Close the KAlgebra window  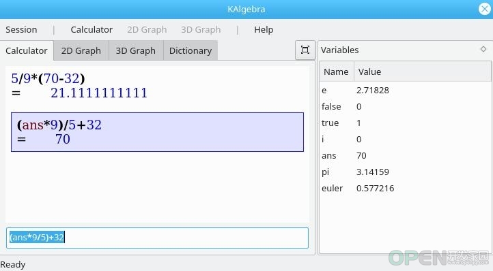(x=485, y=9)
